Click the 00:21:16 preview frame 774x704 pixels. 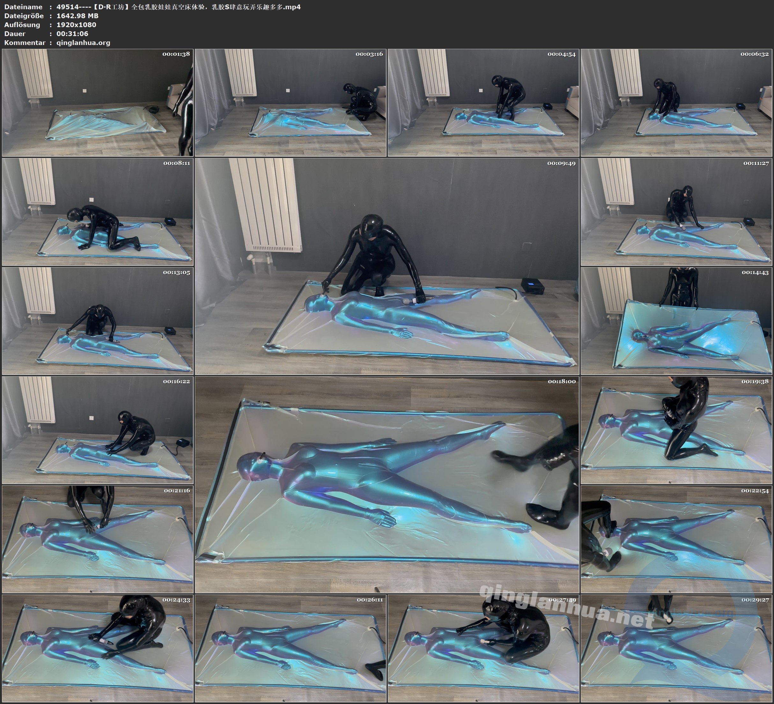click(x=98, y=539)
